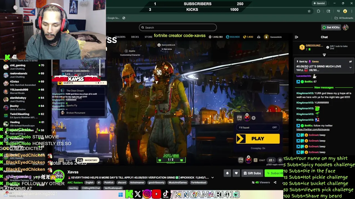Switch to in-game DECKS tab
The width and height of the screenshot is (355, 199).
click(x=135, y=37)
